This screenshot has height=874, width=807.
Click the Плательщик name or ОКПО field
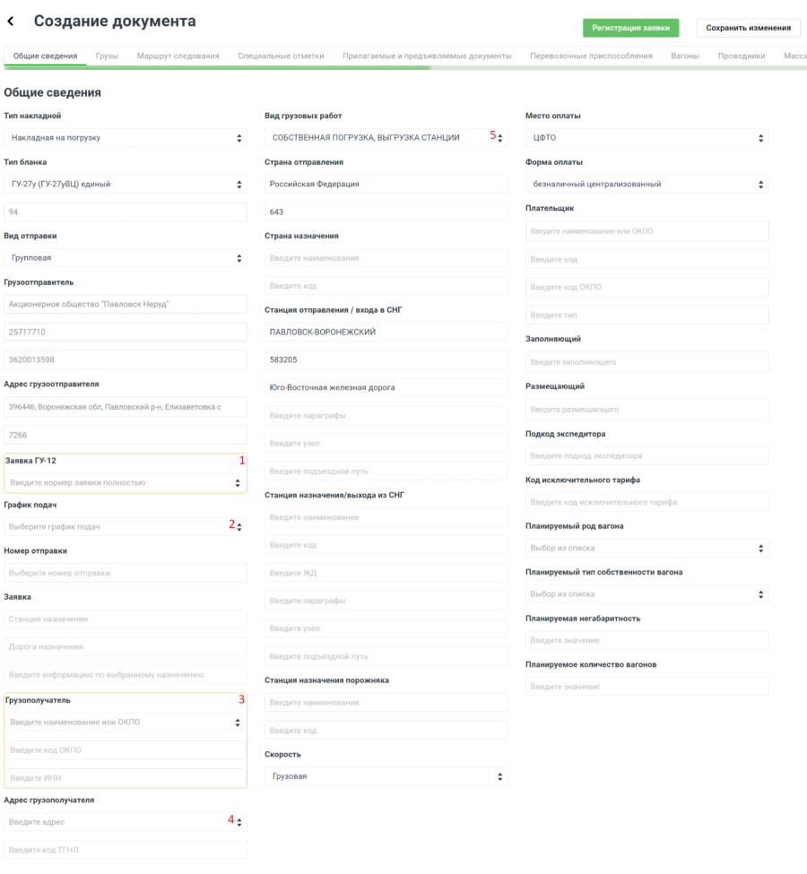646,231
